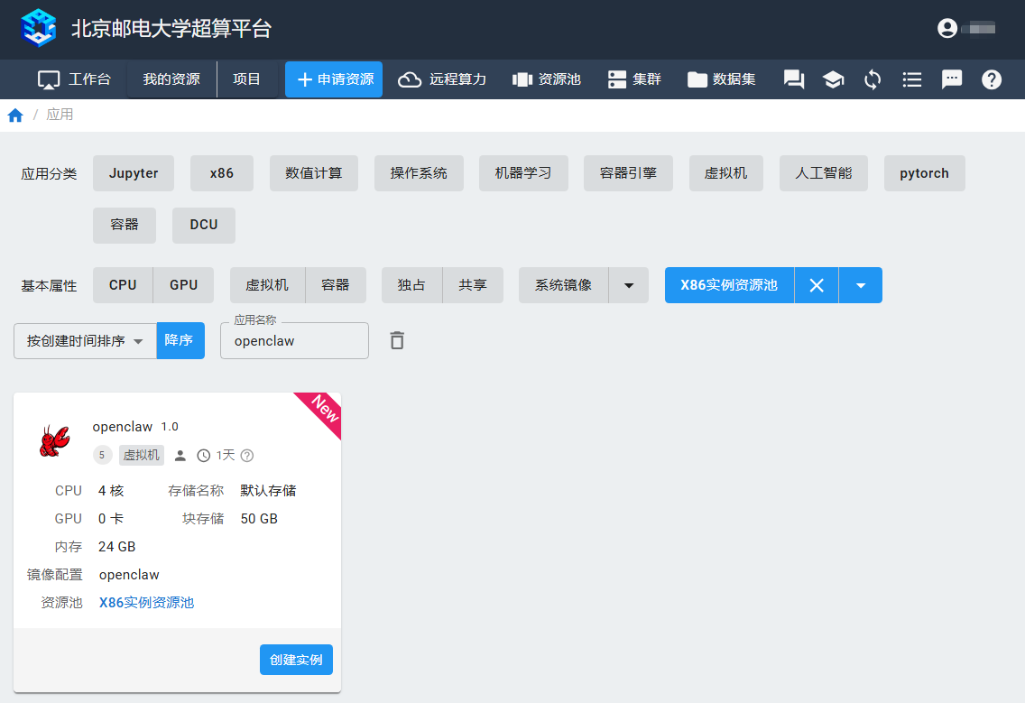Toggle 独占 attribute

pos(411,285)
